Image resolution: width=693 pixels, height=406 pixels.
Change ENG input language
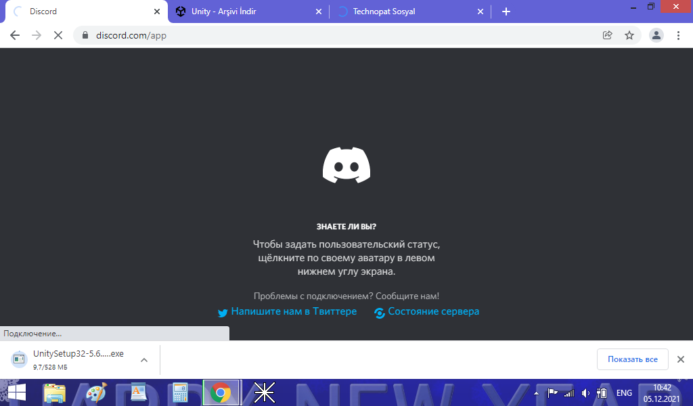coord(624,392)
